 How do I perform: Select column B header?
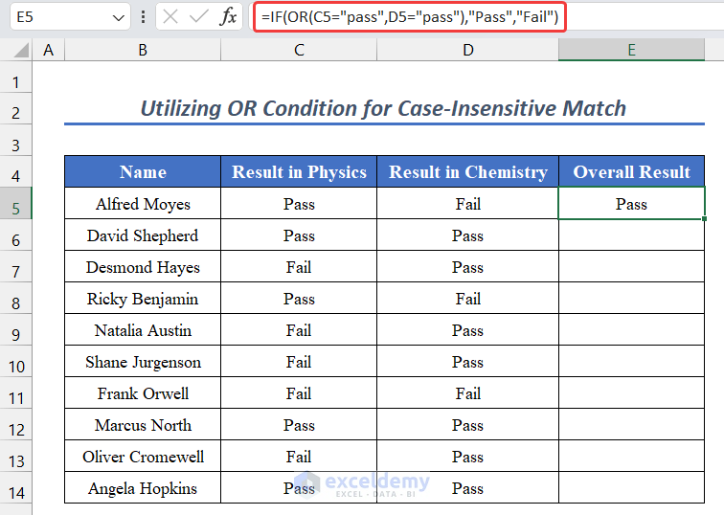click(143, 50)
